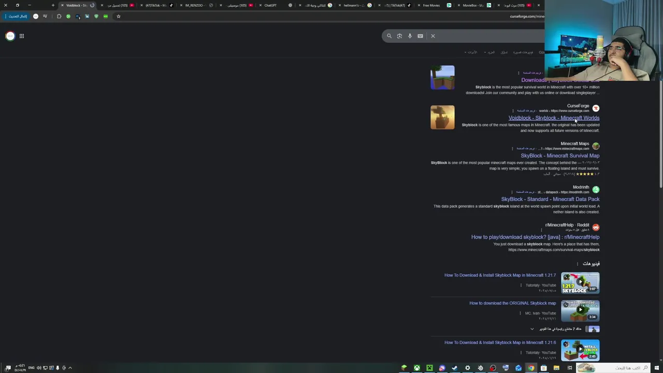Viewport: 663px width, 373px height.
Task: Open the tools dropdown in search filters
Action: coord(470,52)
